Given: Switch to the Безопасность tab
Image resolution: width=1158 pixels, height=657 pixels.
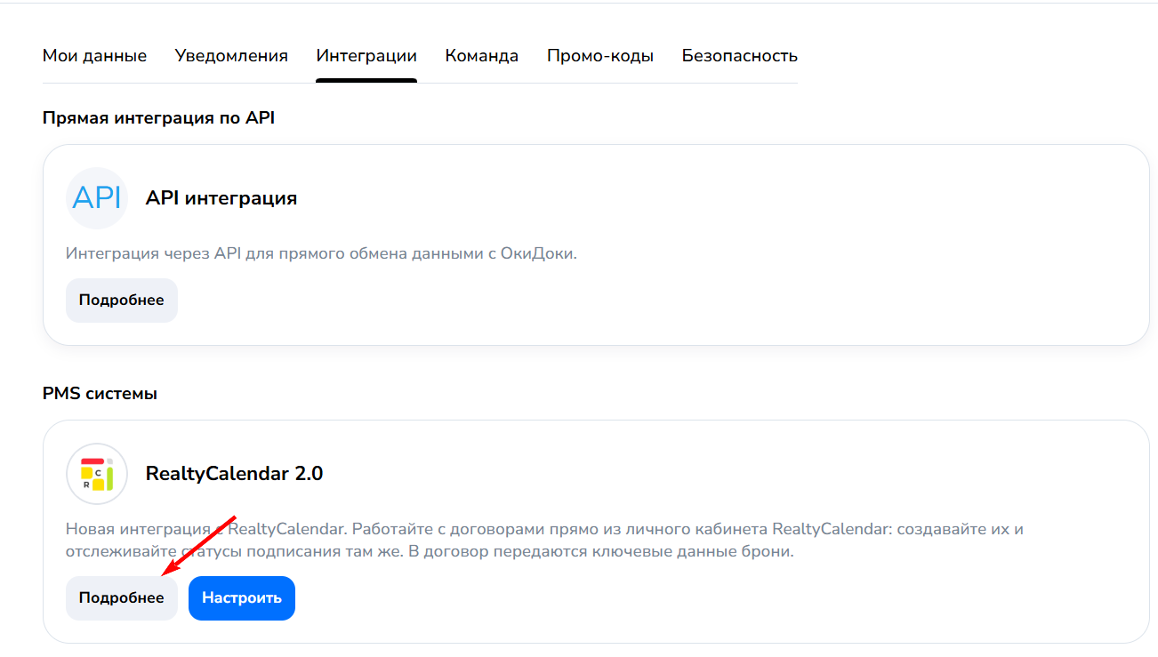Looking at the screenshot, I should pos(740,56).
